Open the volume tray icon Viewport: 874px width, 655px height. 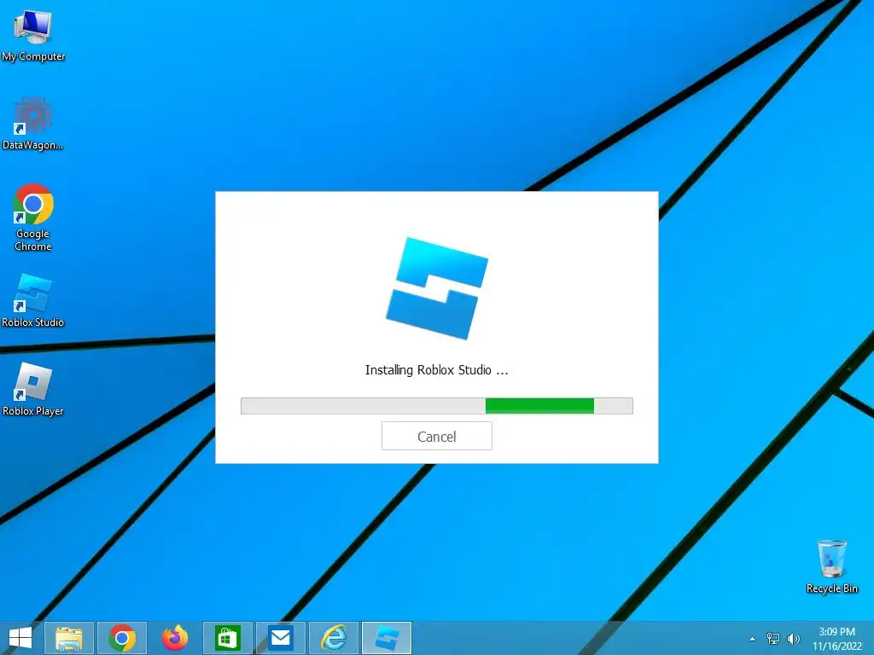coord(793,639)
